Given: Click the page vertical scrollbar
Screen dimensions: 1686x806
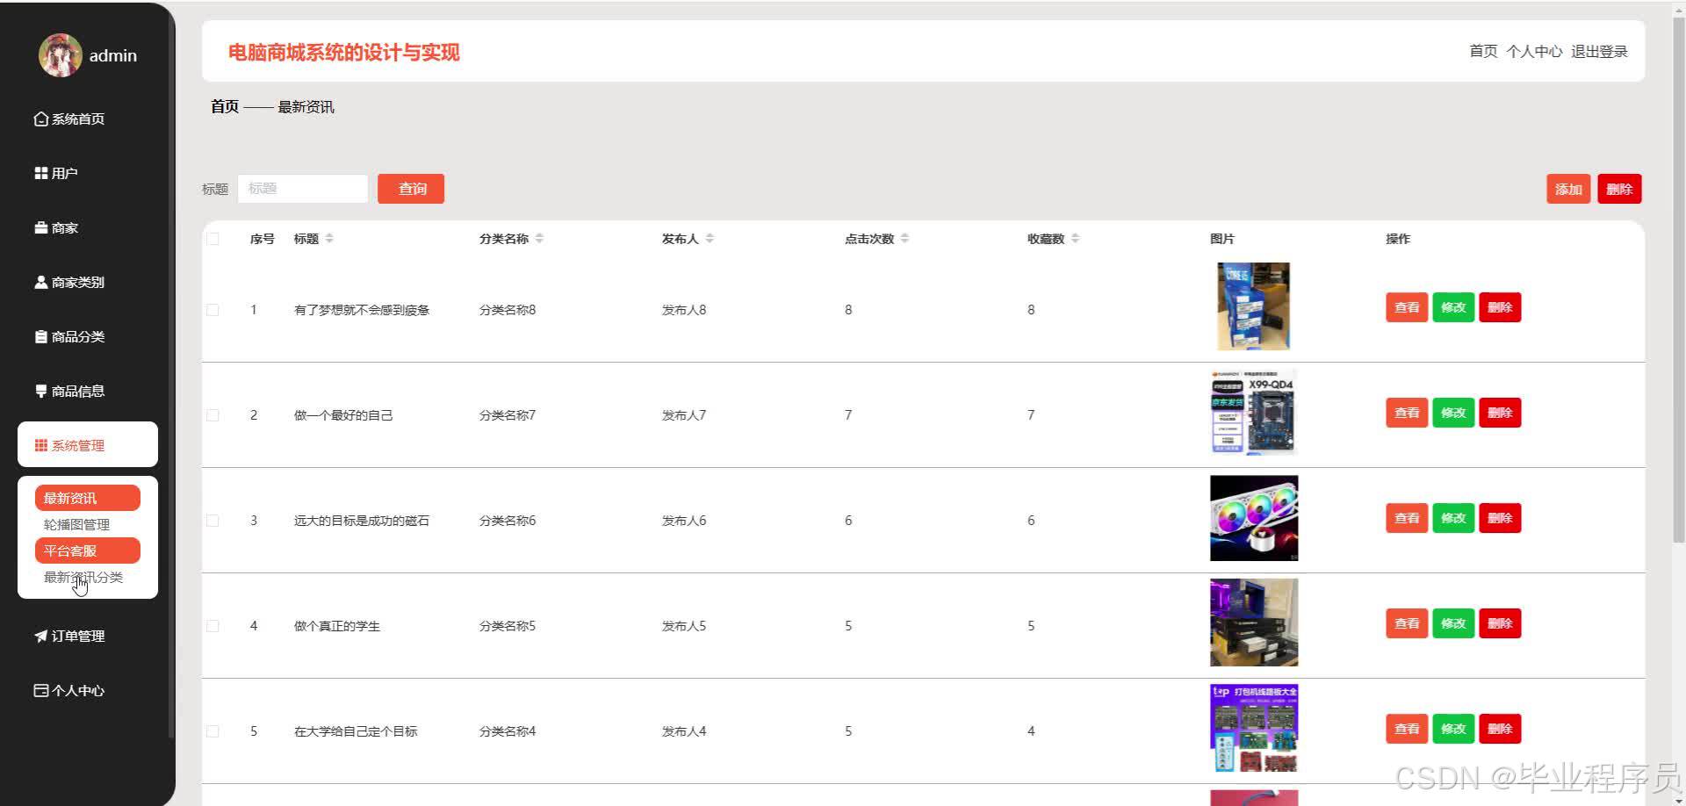Looking at the screenshot, I should (1678, 281).
